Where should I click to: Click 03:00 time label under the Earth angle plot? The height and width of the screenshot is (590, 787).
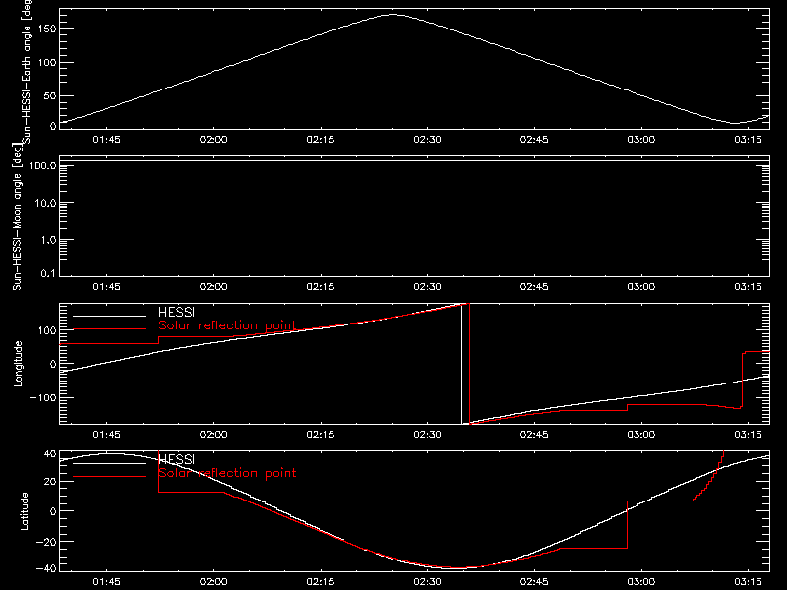(x=641, y=140)
